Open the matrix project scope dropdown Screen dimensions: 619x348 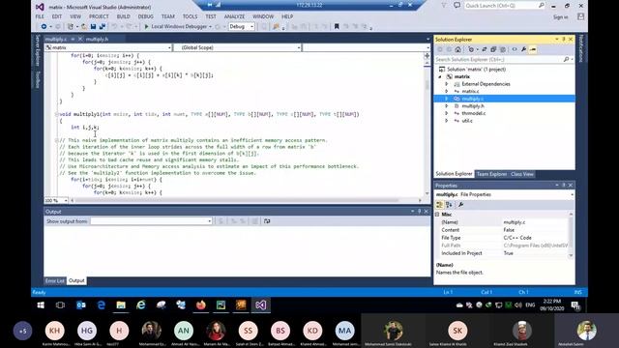click(108, 47)
